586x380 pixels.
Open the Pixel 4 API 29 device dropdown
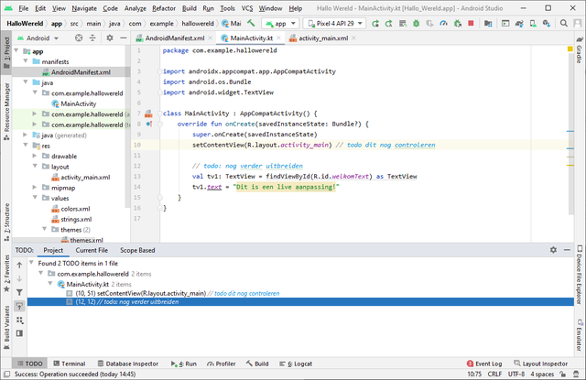(335, 23)
